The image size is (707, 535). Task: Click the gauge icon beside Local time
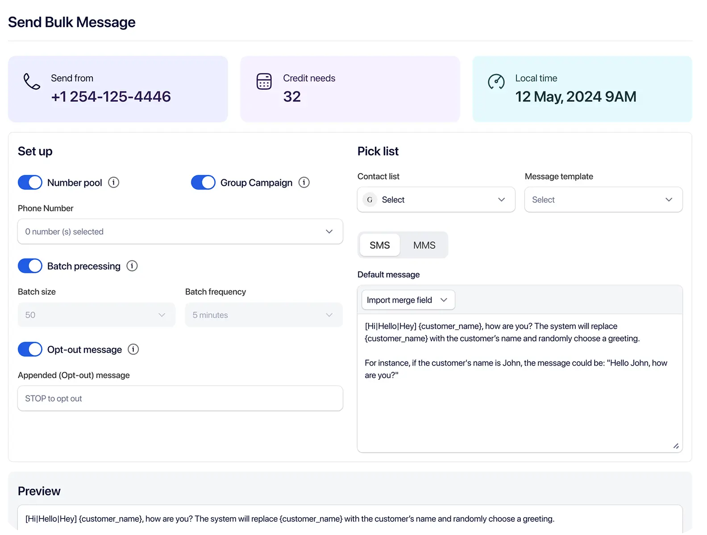tap(496, 82)
